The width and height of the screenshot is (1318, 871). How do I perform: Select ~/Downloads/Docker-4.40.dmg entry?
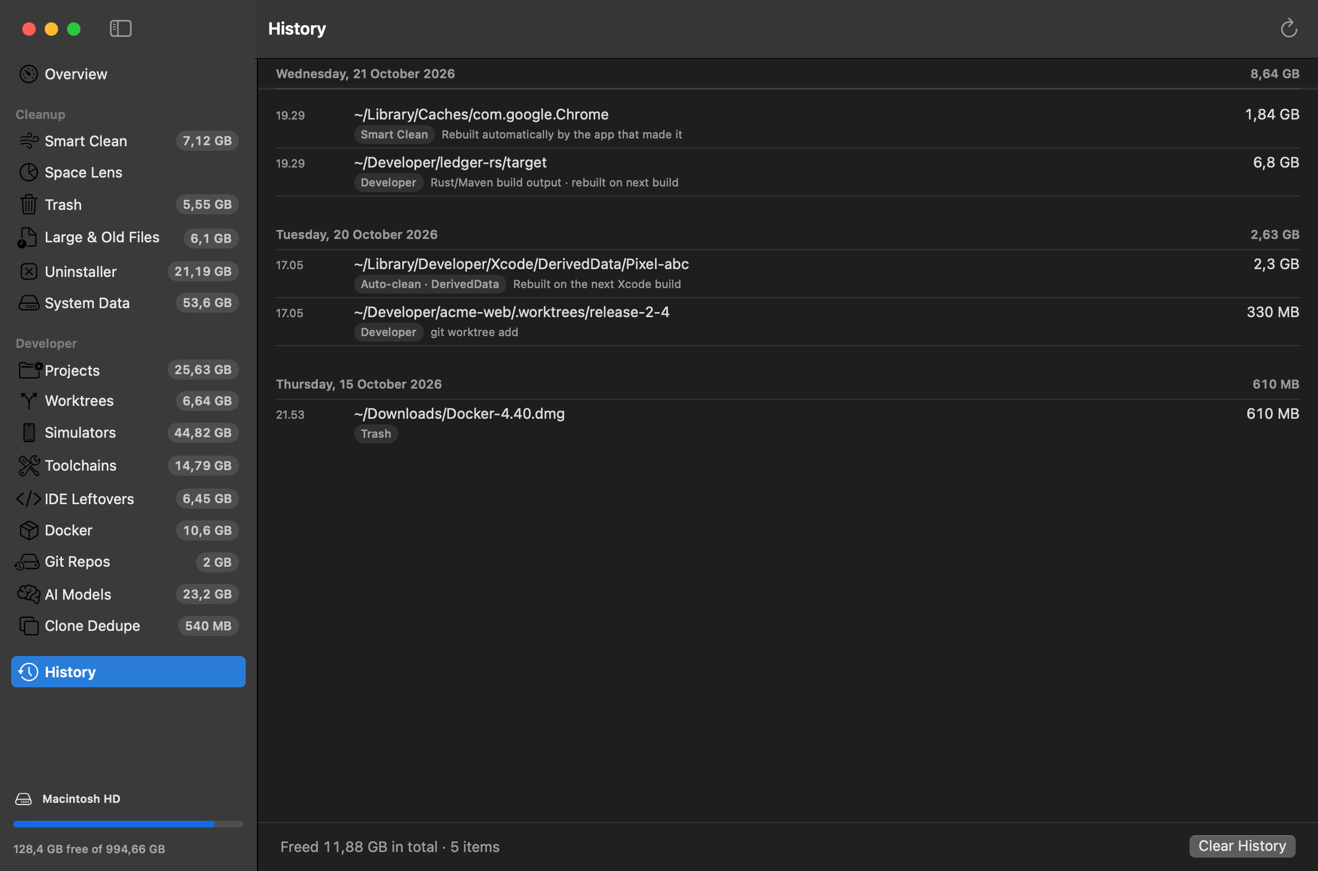pyautogui.click(x=787, y=423)
